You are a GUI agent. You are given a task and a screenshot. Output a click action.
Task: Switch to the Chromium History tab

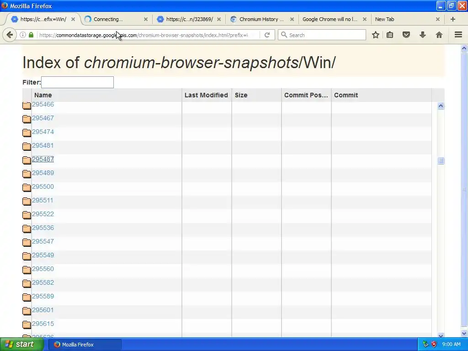tap(262, 19)
